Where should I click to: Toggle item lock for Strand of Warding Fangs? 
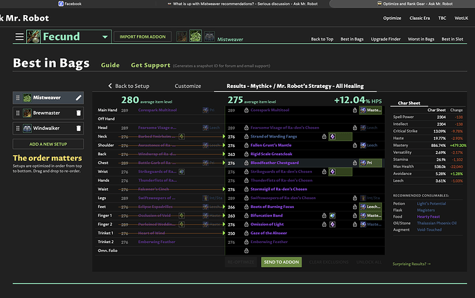[246, 137]
